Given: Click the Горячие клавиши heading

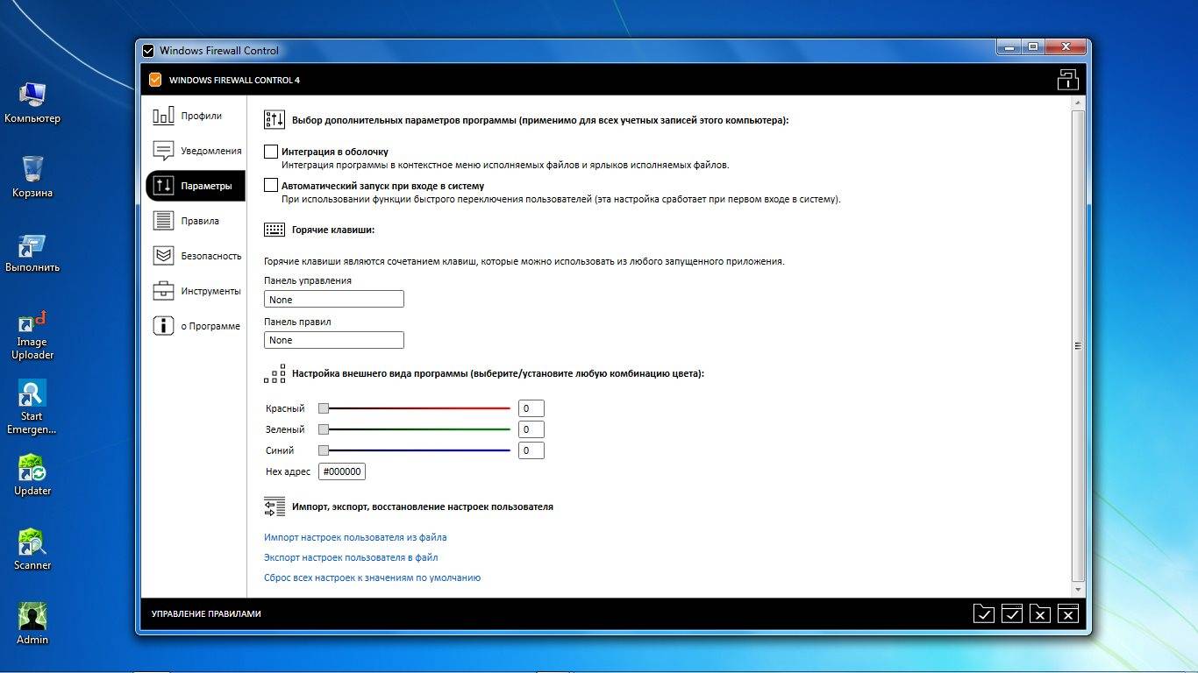Looking at the screenshot, I should [333, 230].
